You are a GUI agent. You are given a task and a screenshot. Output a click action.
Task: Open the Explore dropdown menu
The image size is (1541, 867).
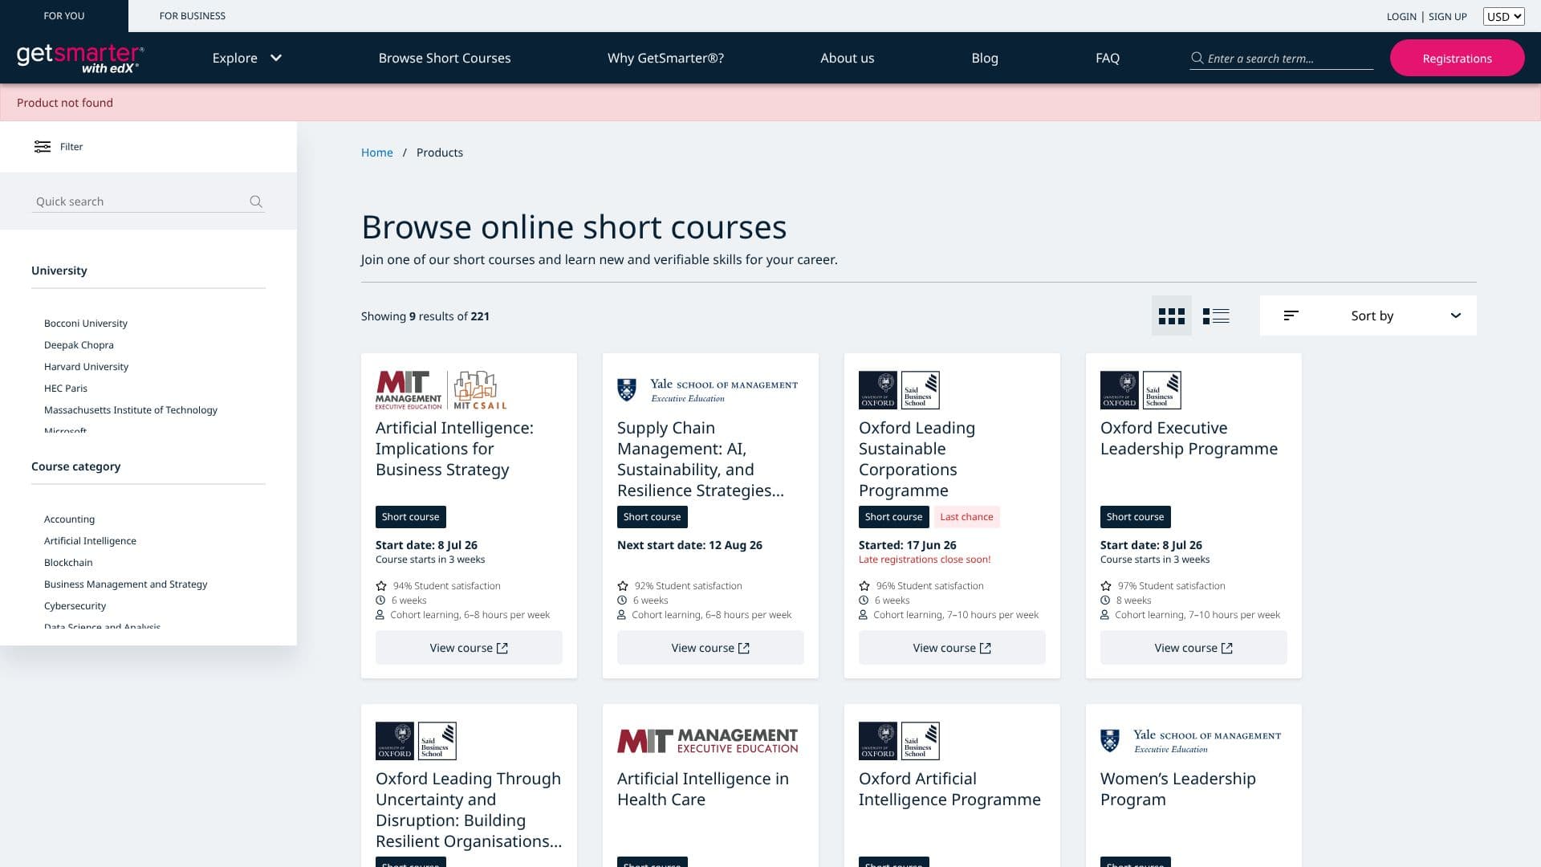[x=247, y=58]
